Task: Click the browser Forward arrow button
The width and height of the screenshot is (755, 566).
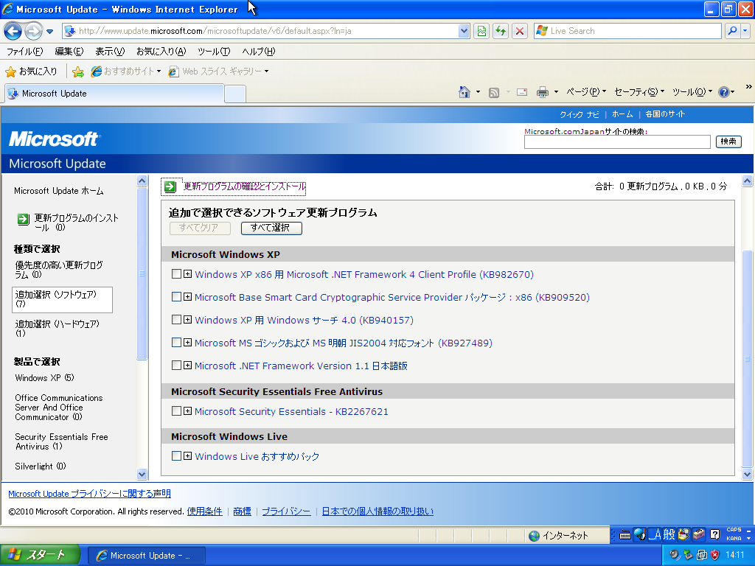Action: tap(33, 31)
